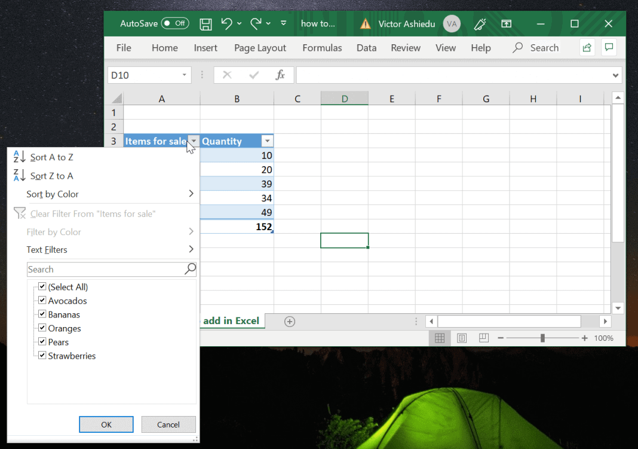
Task: Turn on AutoSave
Action: pos(173,23)
